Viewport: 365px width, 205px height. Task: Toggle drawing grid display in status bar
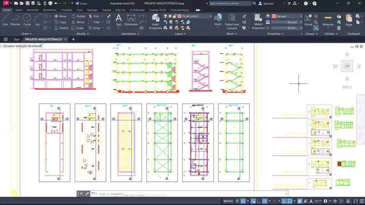coord(237,201)
